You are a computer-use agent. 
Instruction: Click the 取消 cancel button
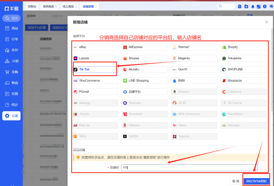(x=236, y=181)
